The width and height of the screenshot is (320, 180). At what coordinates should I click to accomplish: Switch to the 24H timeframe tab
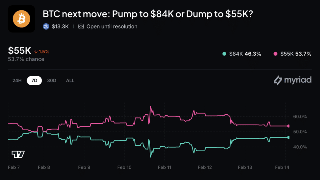[x=17, y=80]
